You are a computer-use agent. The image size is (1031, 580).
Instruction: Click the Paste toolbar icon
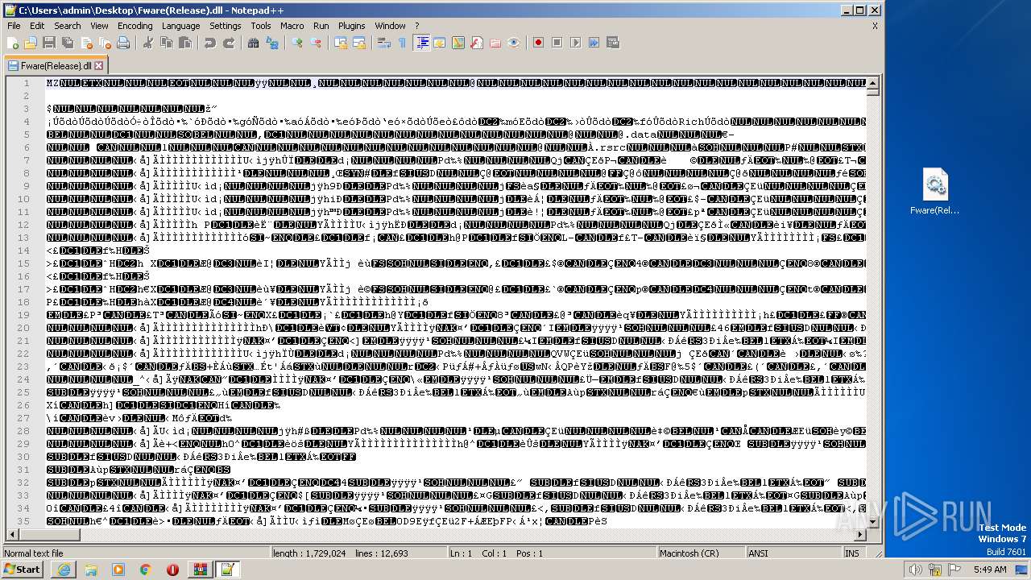(185, 43)
